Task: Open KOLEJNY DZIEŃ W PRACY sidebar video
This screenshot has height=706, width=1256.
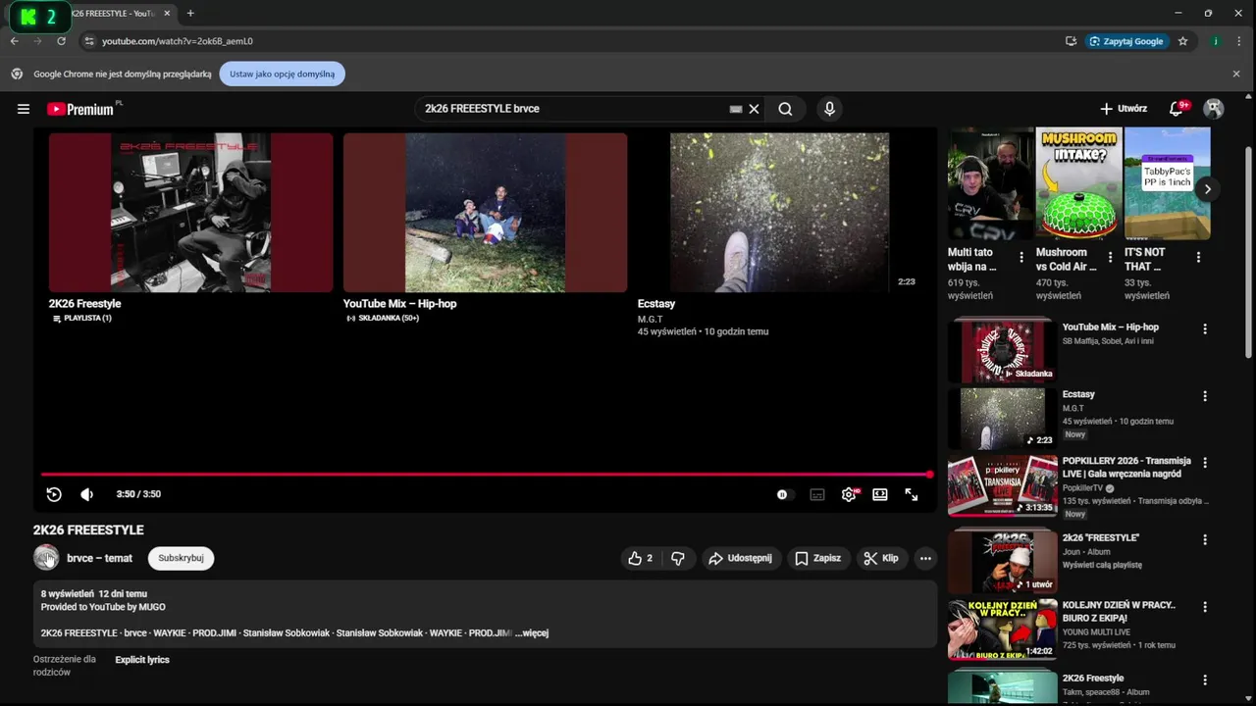Action: 1002,630
